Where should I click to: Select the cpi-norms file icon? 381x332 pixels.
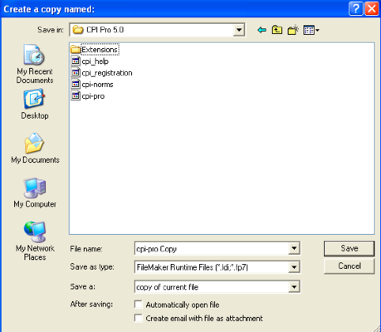(75, 85)
